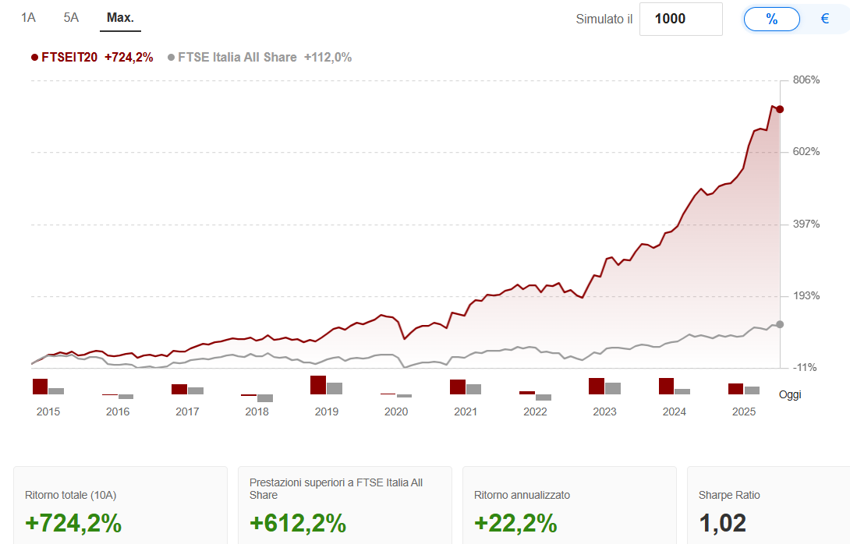850x544 pixels.
Task: Switch to the 5A time range tab
Action: [71, 18]
